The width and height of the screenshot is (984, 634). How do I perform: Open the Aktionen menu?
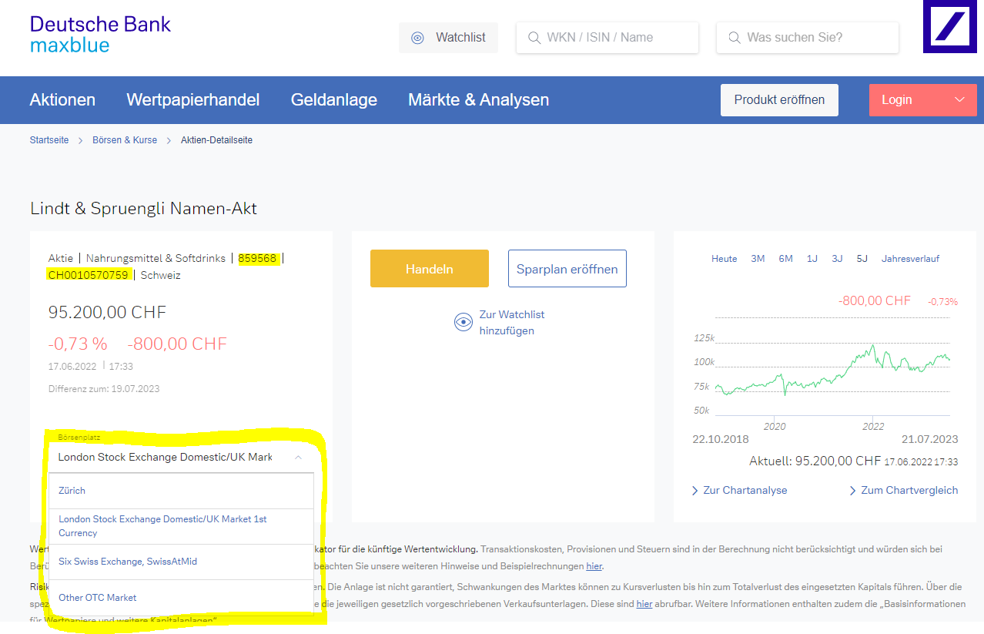62,99
